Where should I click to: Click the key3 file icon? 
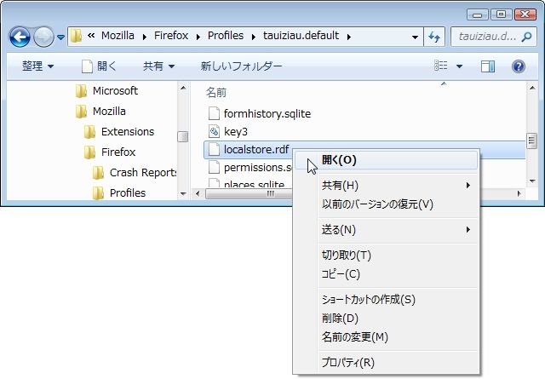coord(214,131)
